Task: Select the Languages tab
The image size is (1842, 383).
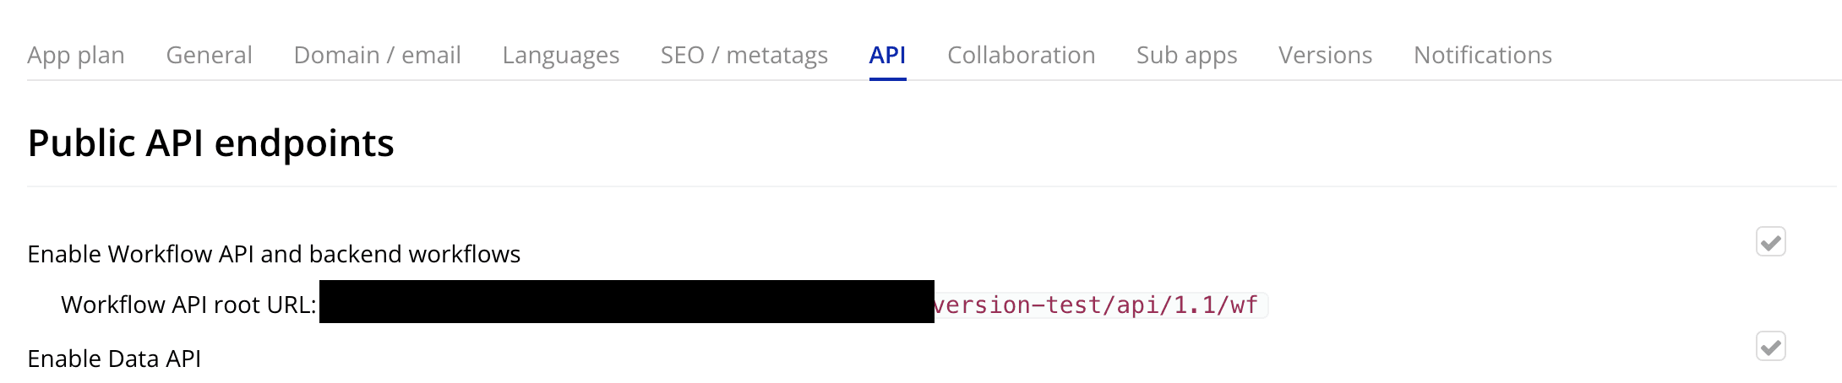Action: (x=560, y=56)
